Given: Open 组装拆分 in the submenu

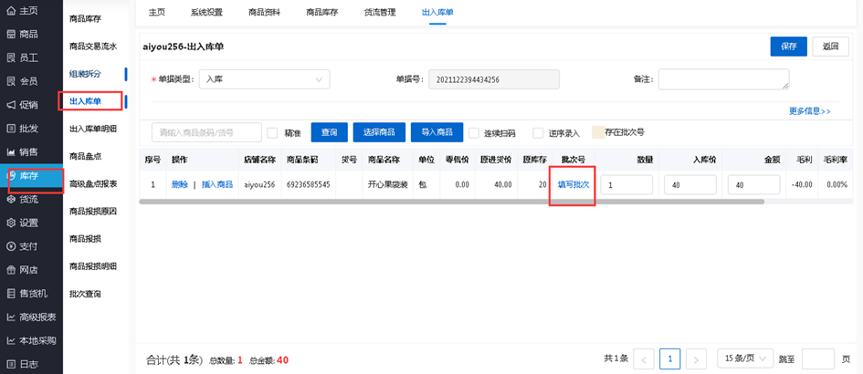Looking at the screenshot, I should pos(85,74).
